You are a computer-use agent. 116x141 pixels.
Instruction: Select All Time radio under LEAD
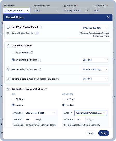point(13,99)
